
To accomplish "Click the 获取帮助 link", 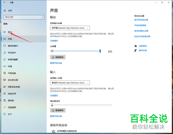I will (x=143, y=46).
